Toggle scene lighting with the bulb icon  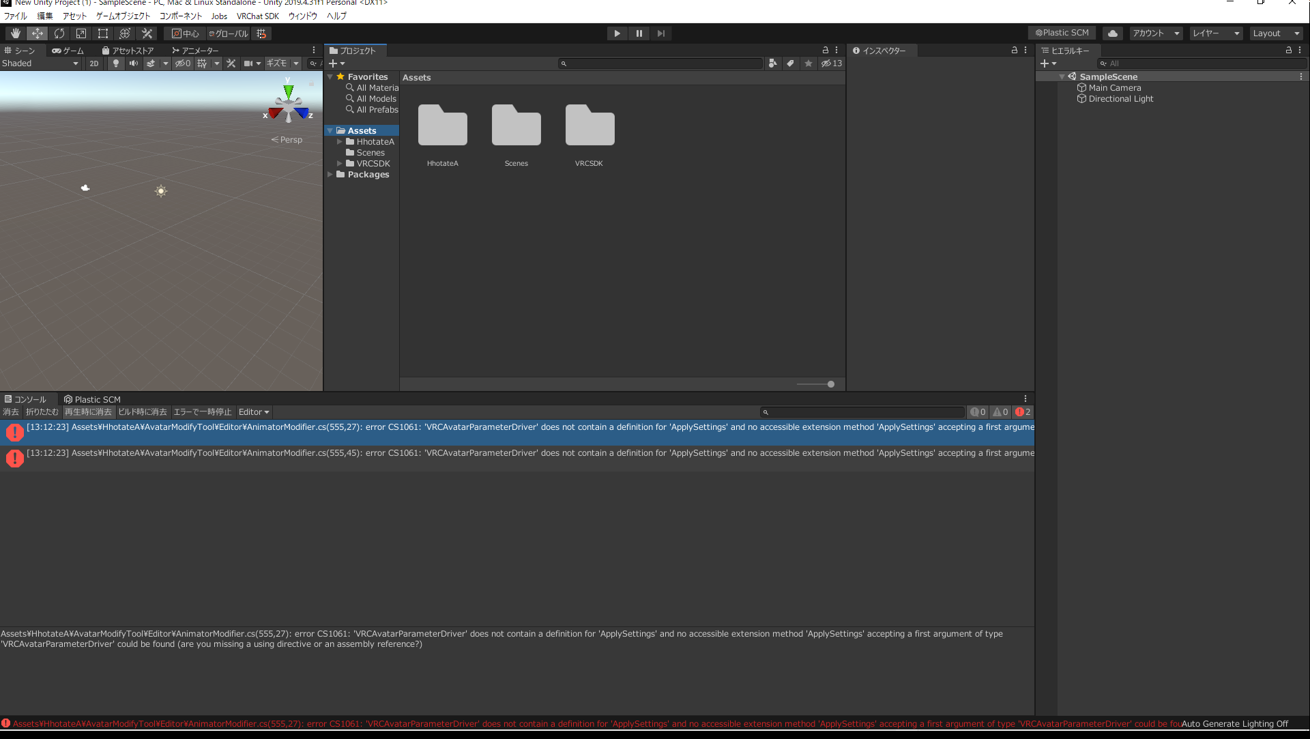[x=115, y=63]
